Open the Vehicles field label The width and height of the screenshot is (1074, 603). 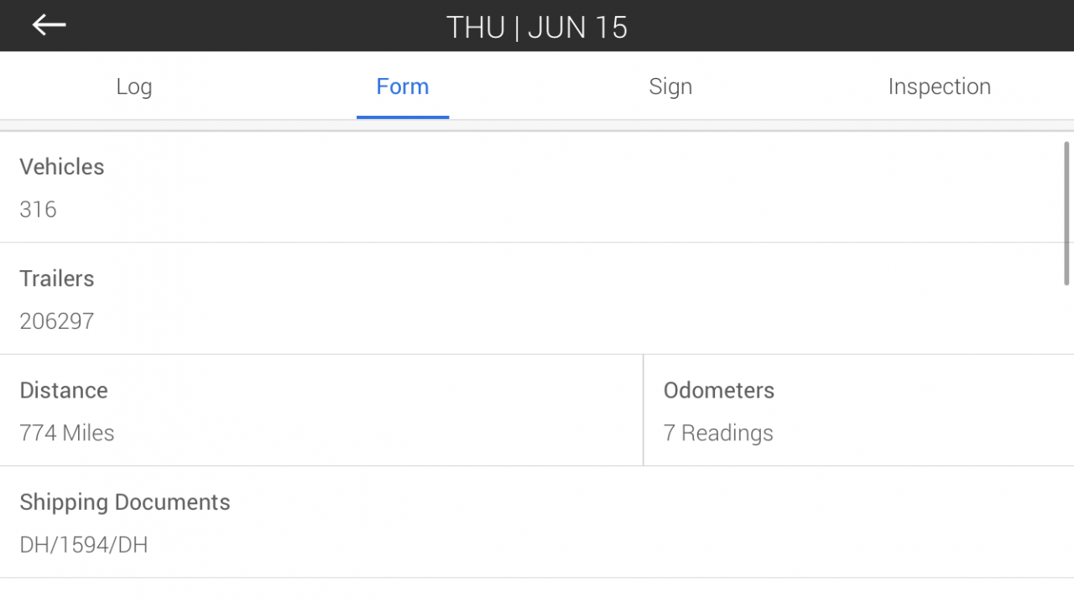click(62, 166)
